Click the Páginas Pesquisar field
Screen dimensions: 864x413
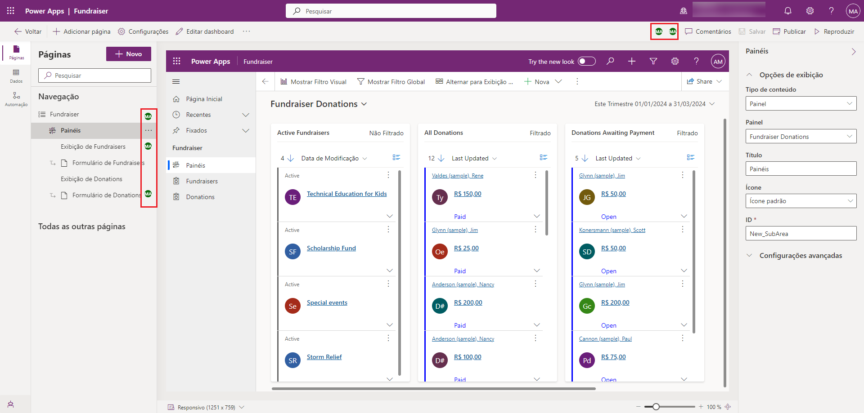click(94, 75)
